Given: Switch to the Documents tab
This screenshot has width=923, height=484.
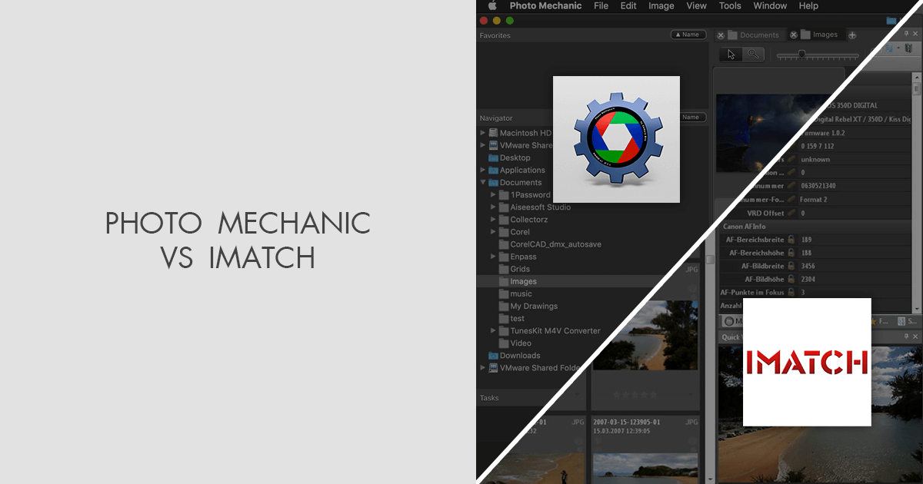Looking at the screenshot, I should click(x=759, y=35).
